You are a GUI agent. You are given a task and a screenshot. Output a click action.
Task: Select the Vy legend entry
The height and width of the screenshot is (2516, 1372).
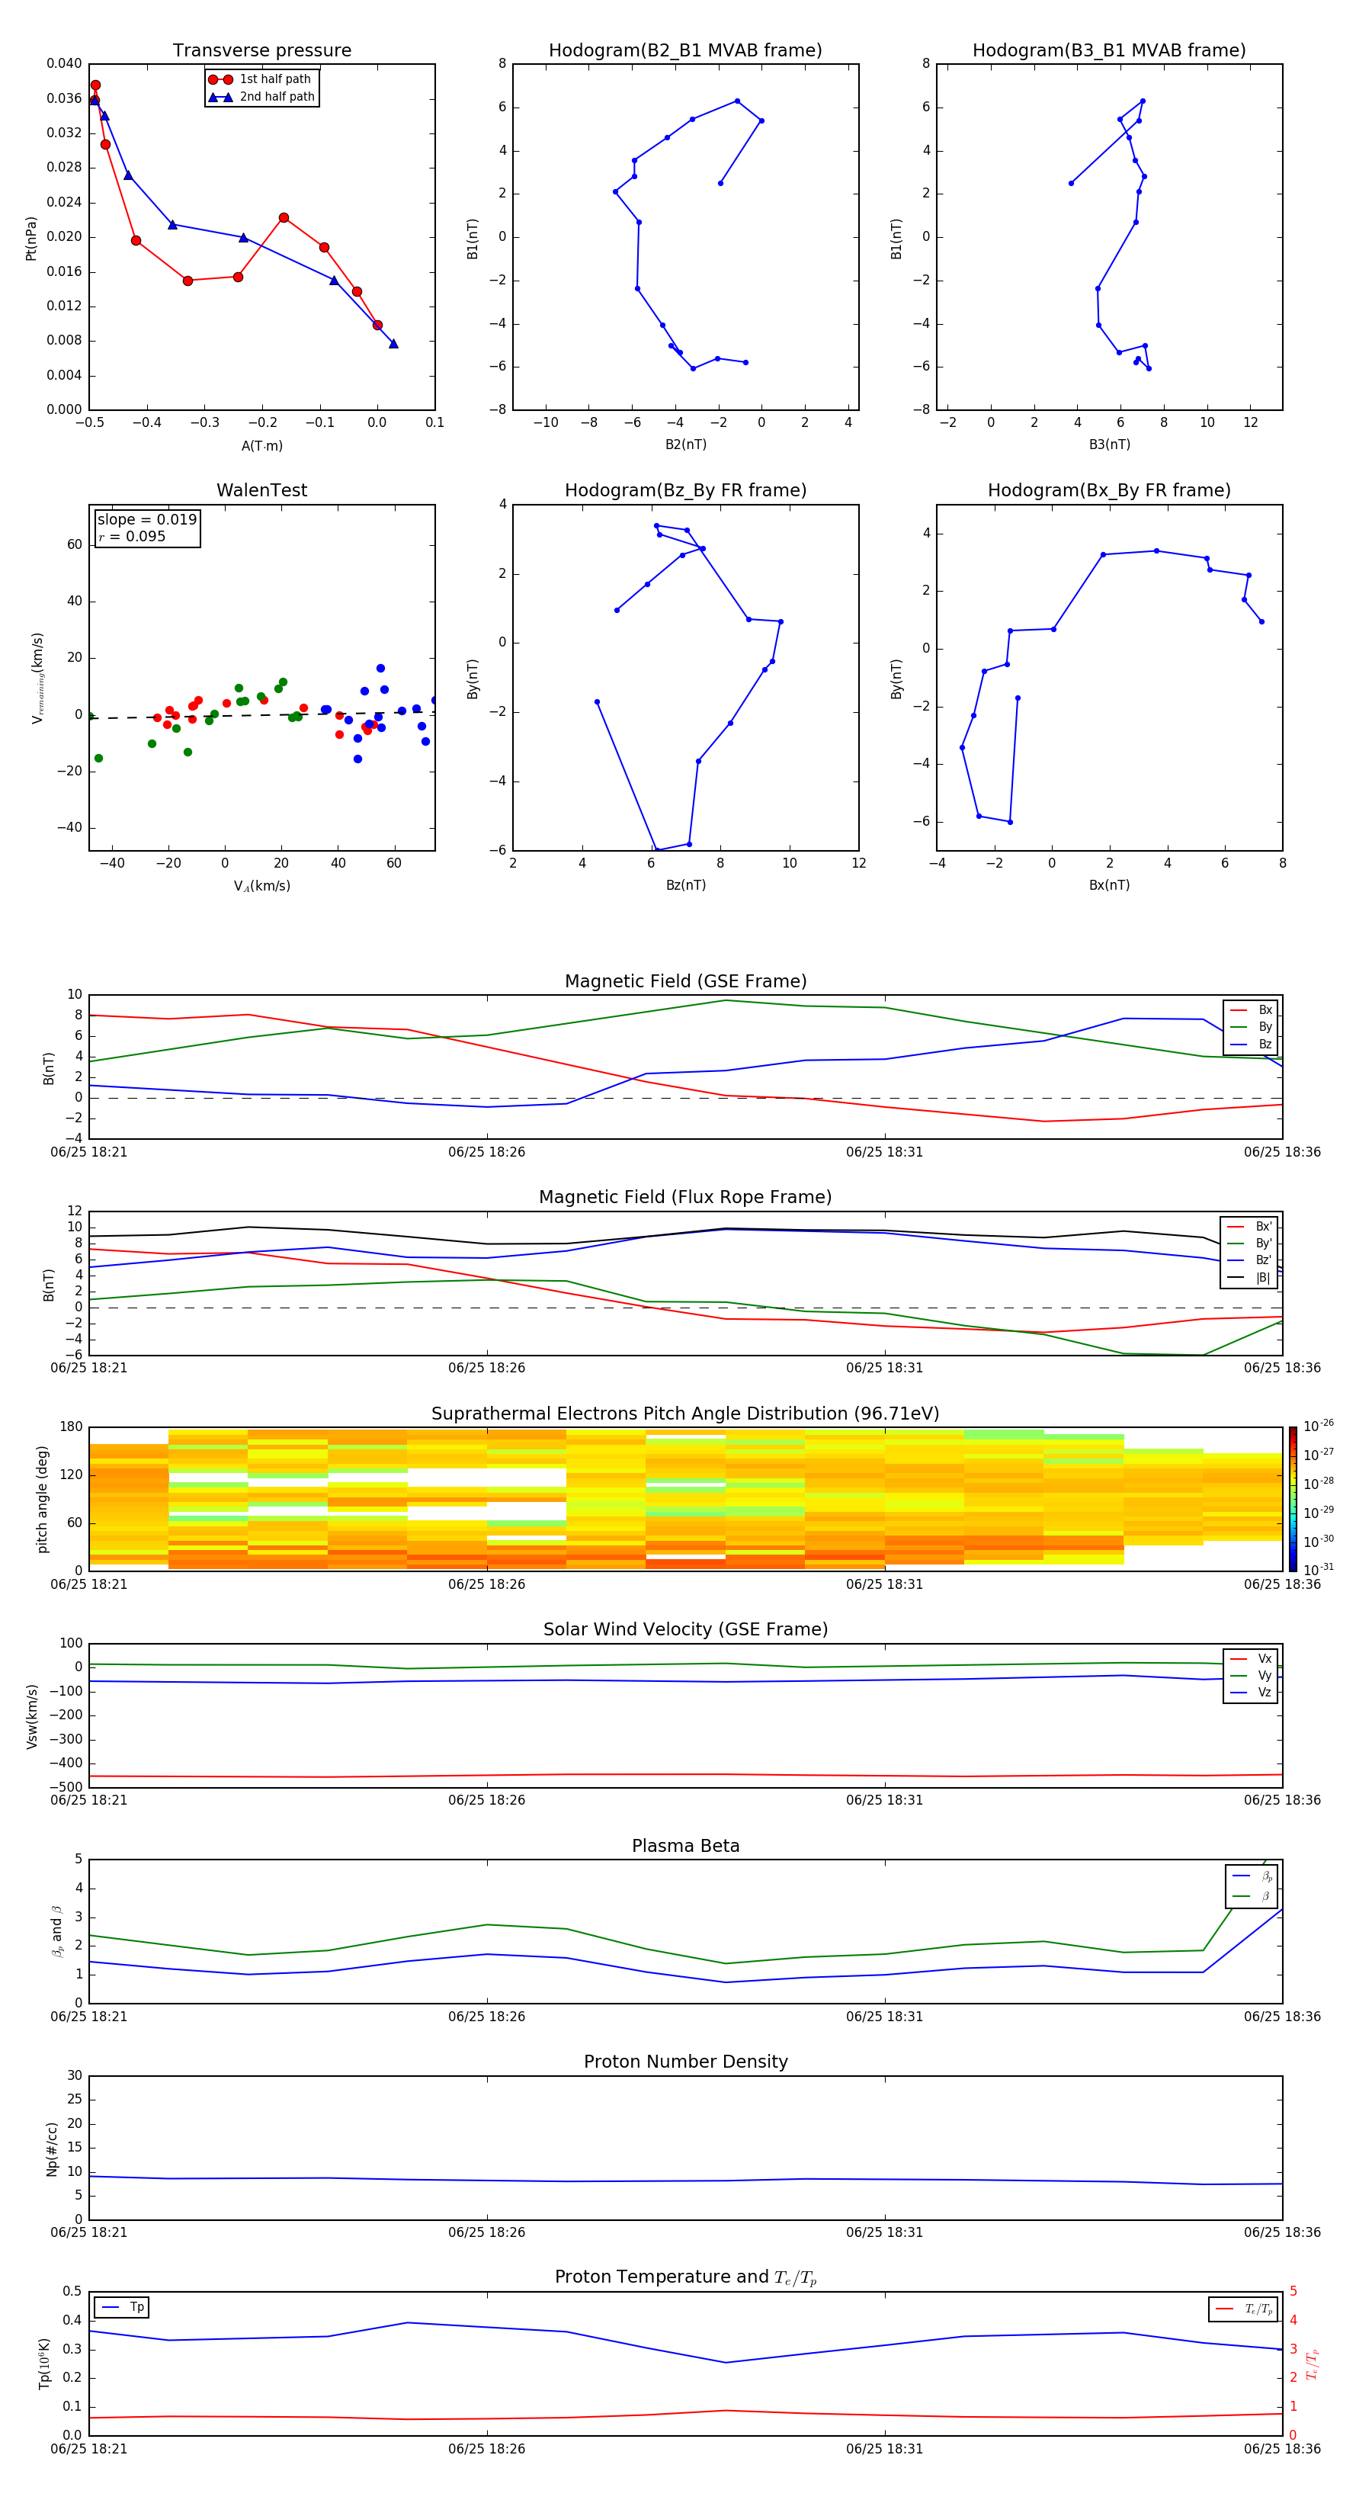[1251, 1676]
